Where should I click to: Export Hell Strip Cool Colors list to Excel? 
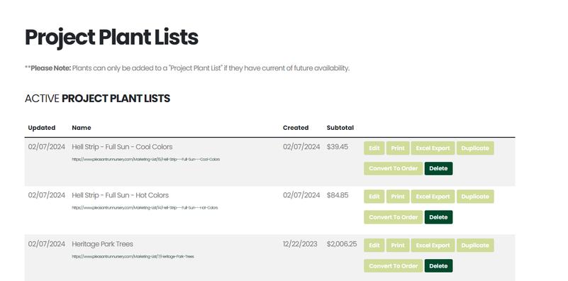(x=433, y=148)
